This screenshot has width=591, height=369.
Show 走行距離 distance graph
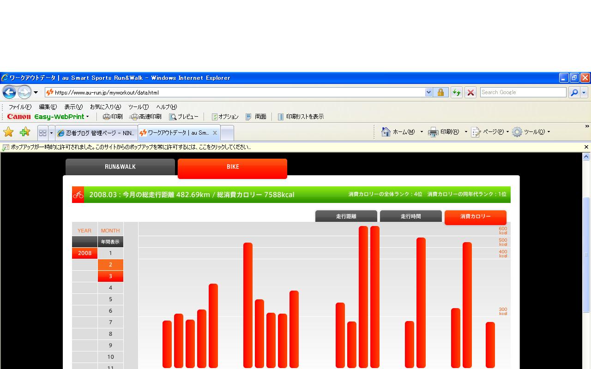pyautogui.click(x=346, y=216)
